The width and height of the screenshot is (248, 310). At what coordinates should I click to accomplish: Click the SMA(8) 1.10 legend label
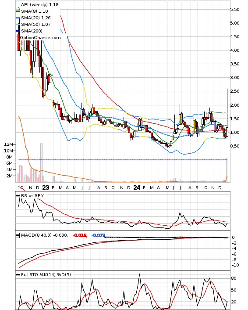pos(35,11)
